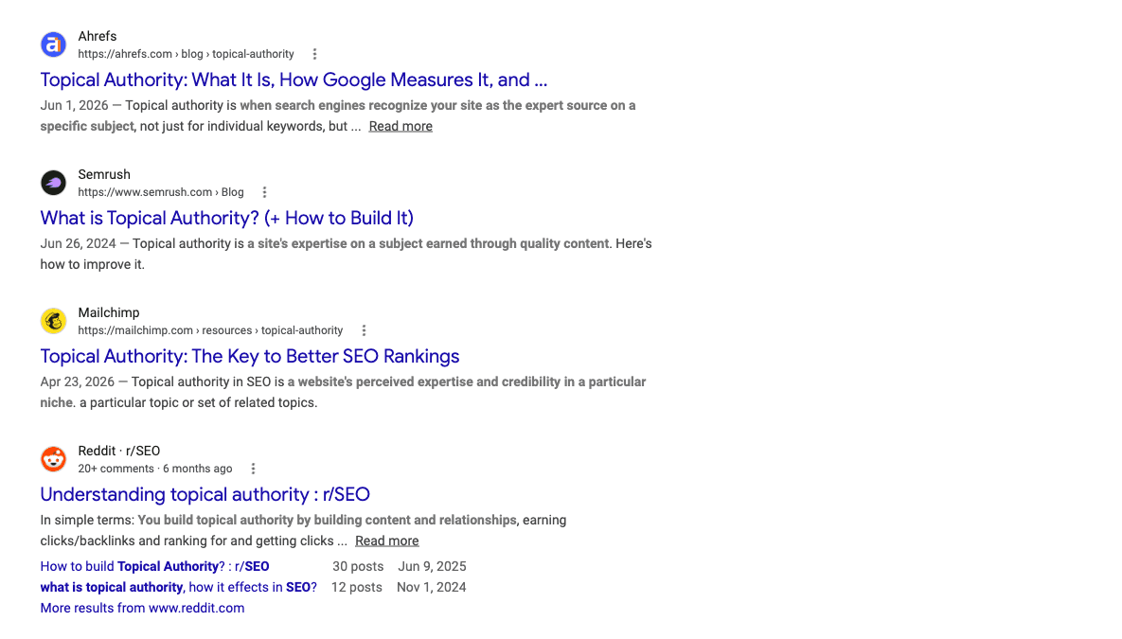This screenshot has height=639, width=1122.
Task: Click the www.semrush.com › Blog URL
Action: (x=161, y=192)
